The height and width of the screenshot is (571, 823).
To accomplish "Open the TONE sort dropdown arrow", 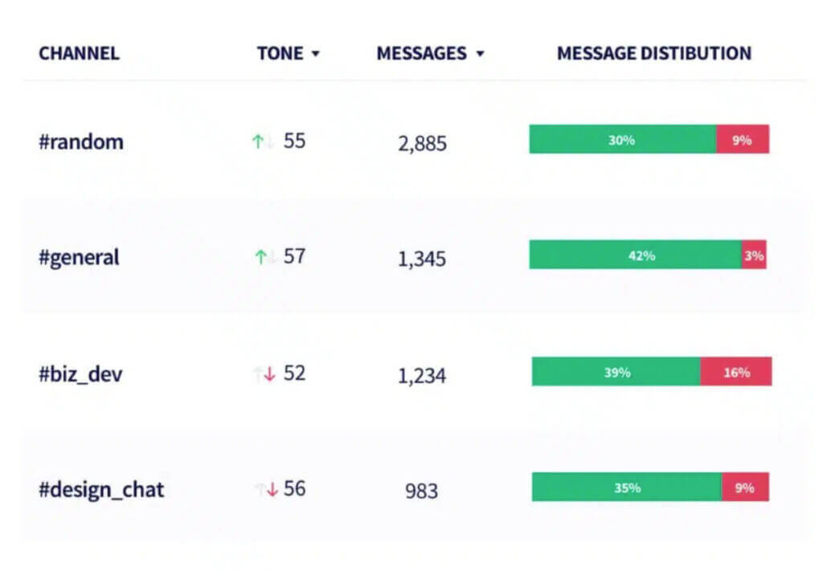I will click(x=315, y=54).
